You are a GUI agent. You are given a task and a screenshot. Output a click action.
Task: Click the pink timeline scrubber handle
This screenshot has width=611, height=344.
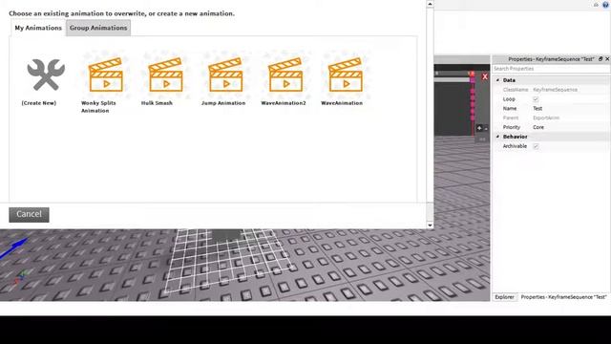pos(473,79)
